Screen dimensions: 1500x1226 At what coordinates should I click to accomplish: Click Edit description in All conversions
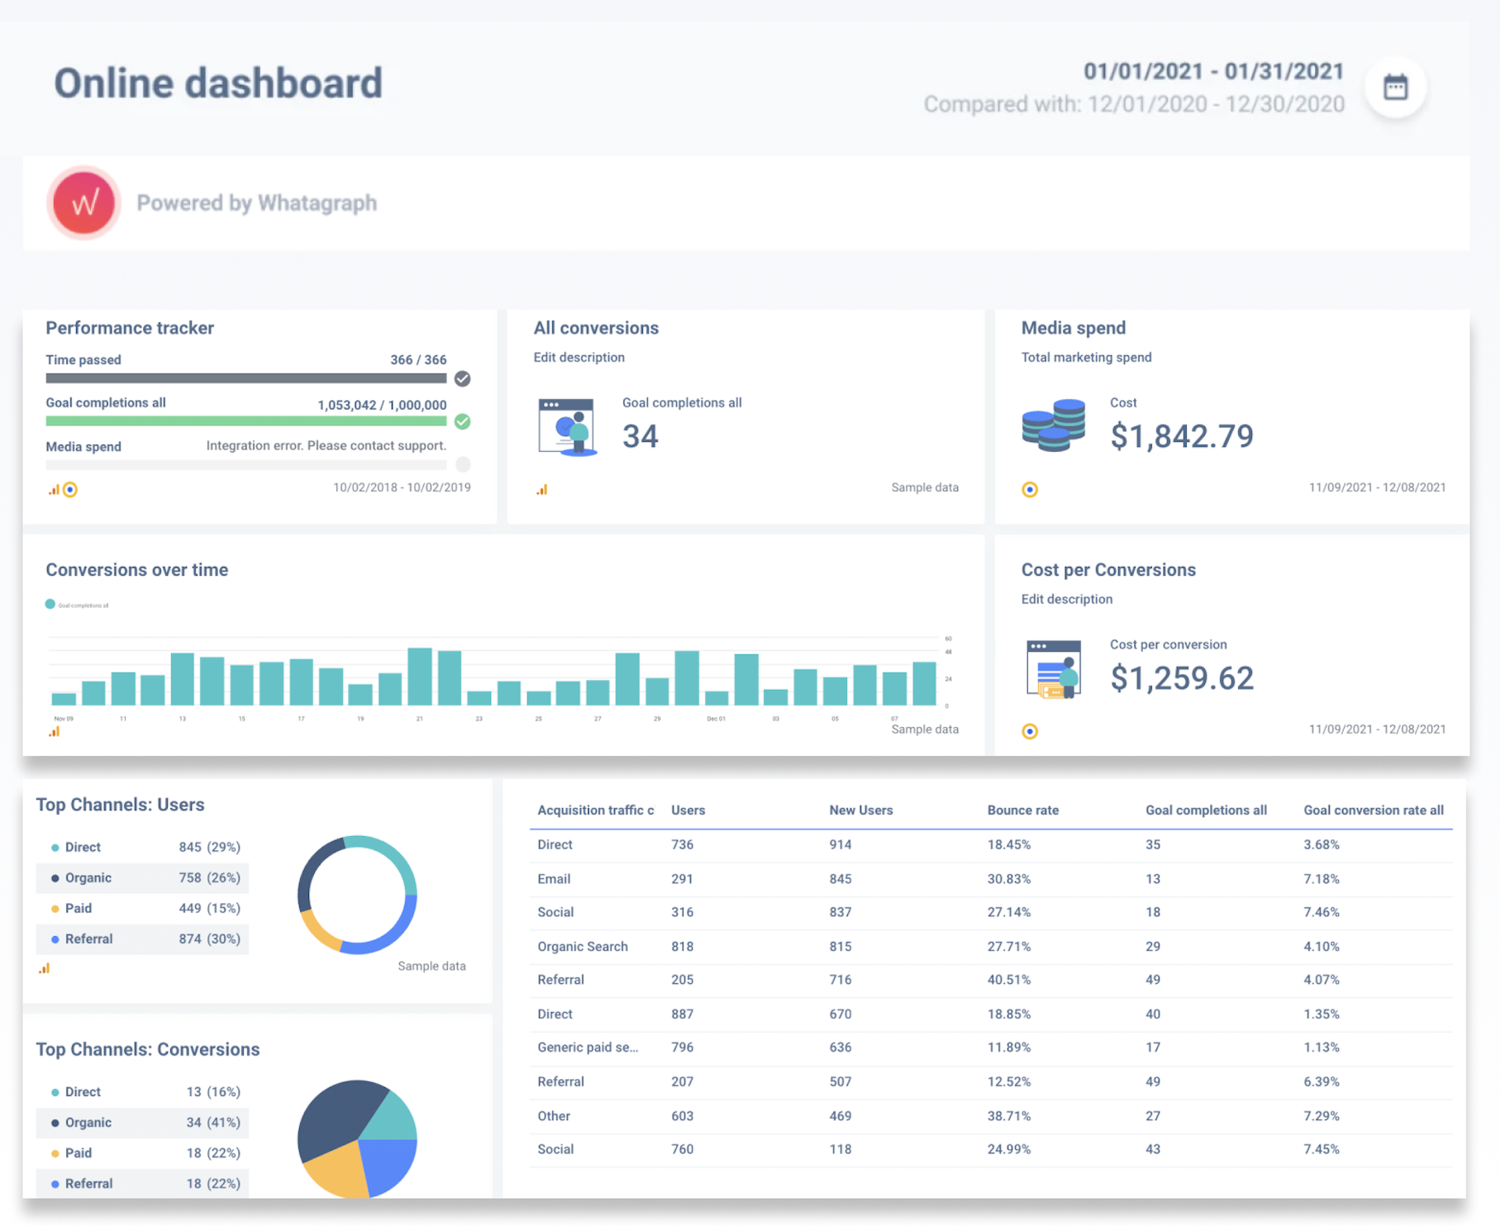[x=579, y=357]
